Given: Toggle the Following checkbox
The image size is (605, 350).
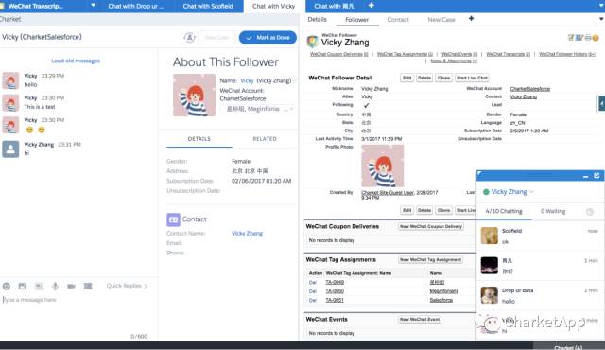Looking at the screenshot, I should [366, 105].
